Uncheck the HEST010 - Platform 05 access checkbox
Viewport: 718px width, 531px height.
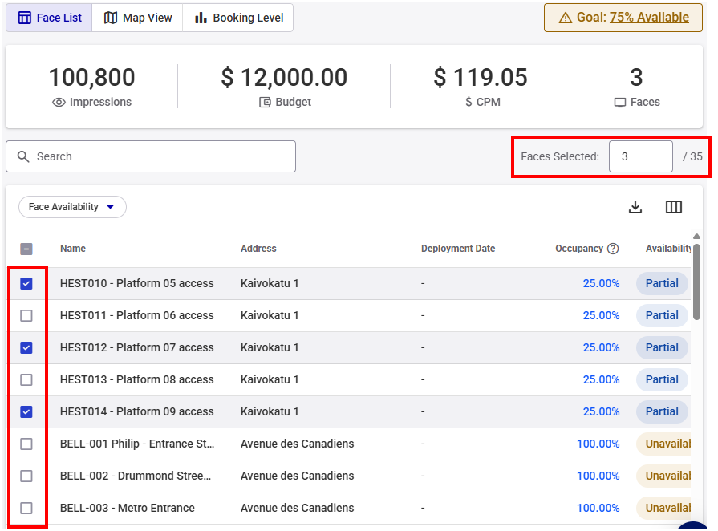click(x=26, y=284)
